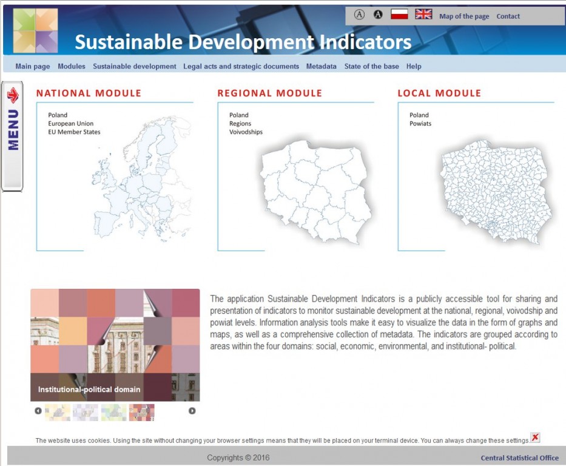Open Map of the page link
Viewport: 566px width, 466px height.
click(x=464, y=16)
